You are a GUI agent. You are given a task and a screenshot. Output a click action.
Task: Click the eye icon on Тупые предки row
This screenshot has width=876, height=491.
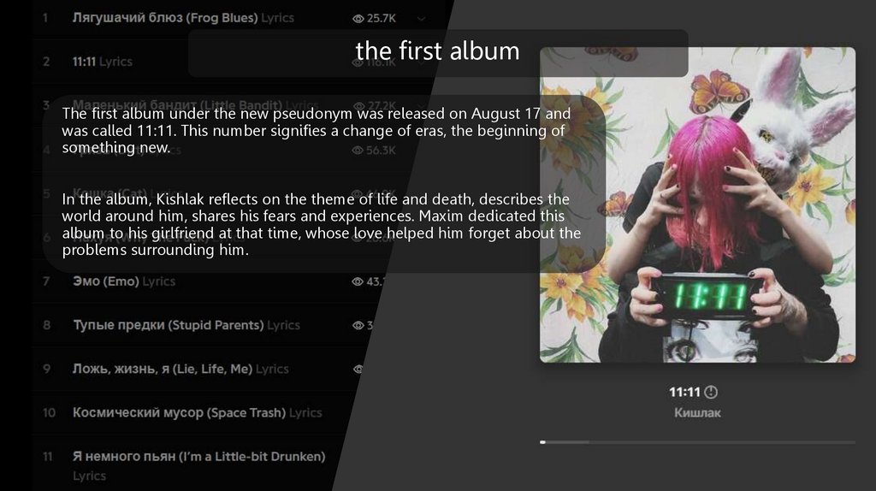358,325
